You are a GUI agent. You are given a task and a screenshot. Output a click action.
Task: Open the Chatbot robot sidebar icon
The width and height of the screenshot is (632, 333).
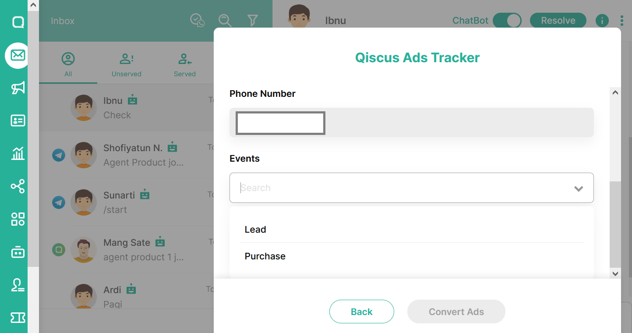coord(18,252)
